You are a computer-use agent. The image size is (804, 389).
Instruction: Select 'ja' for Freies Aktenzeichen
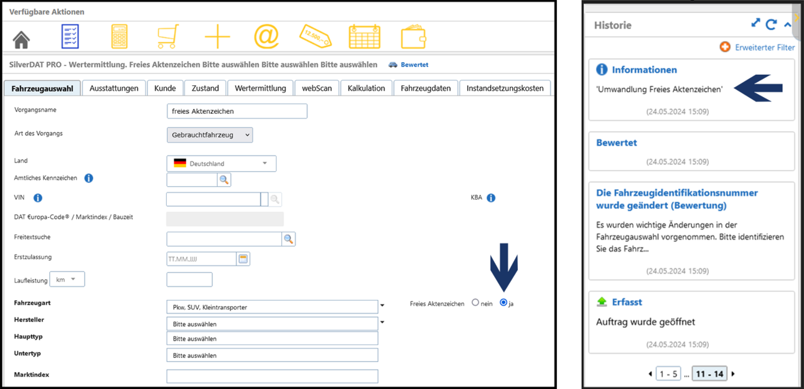point(503,303)
